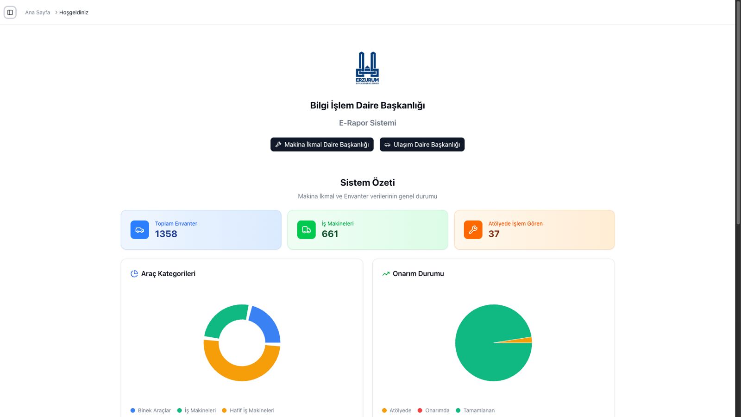
Task: Click the pie chart icon beside Araç Kategorileri
Action: pos(134,274)
